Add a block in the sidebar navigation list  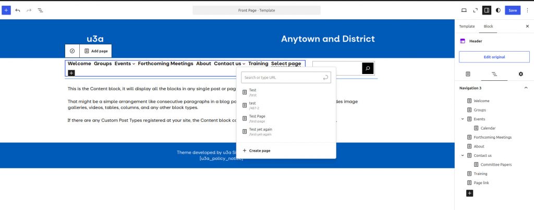[469, 193]
